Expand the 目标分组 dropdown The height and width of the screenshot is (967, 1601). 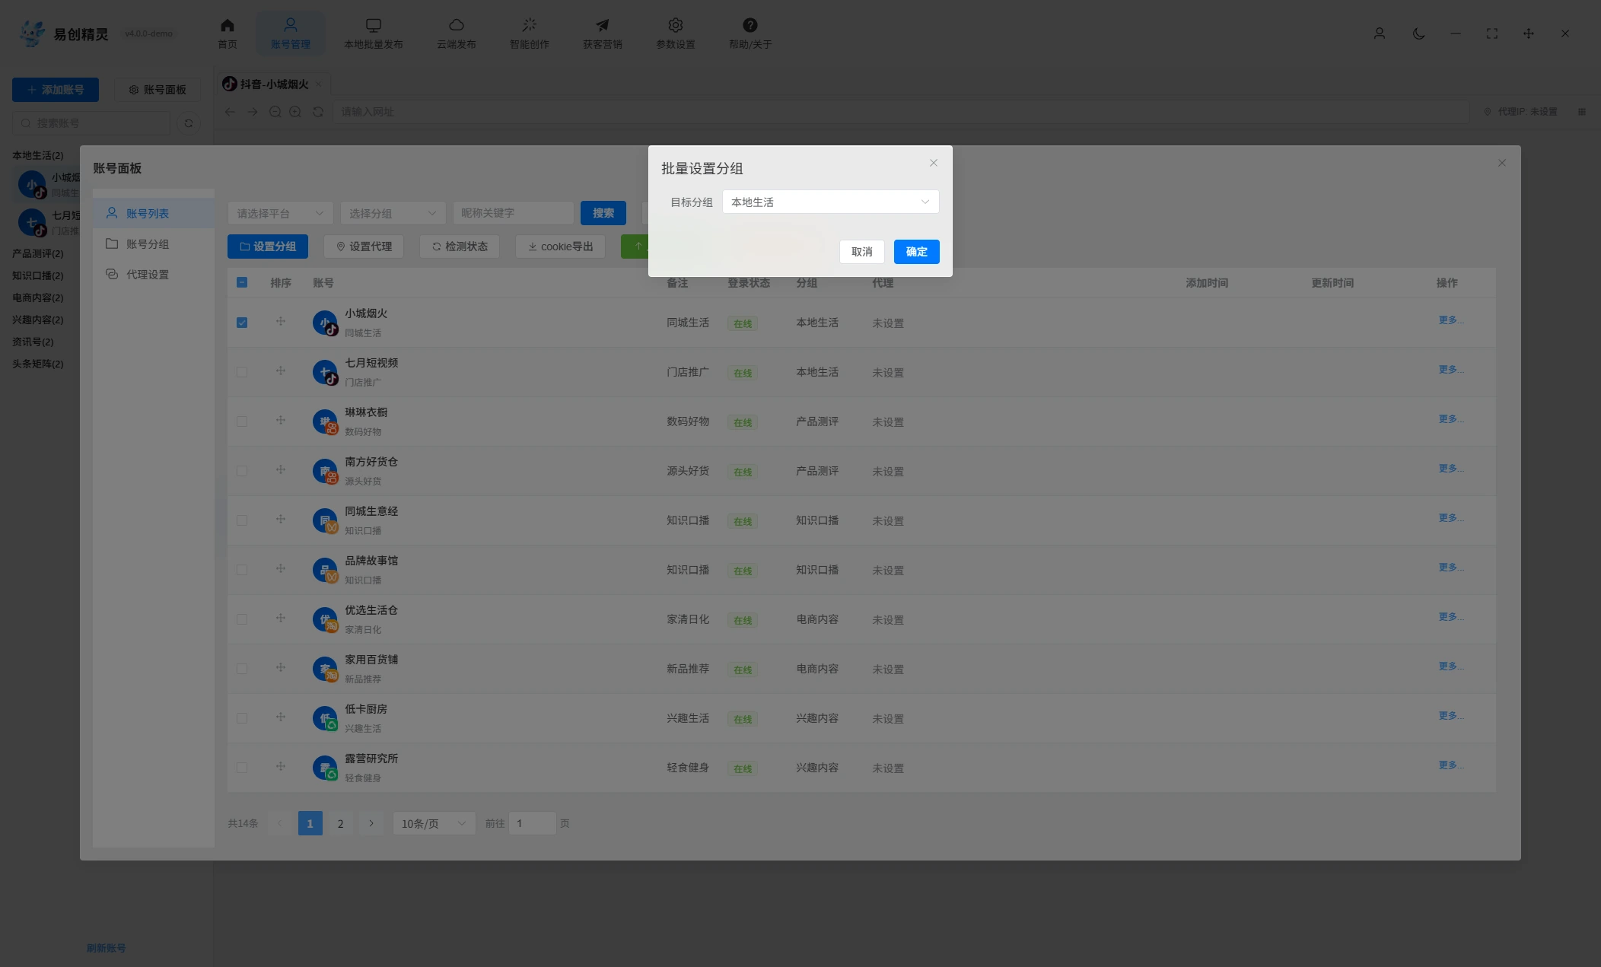pyautogui.click(x=830, y=202)
